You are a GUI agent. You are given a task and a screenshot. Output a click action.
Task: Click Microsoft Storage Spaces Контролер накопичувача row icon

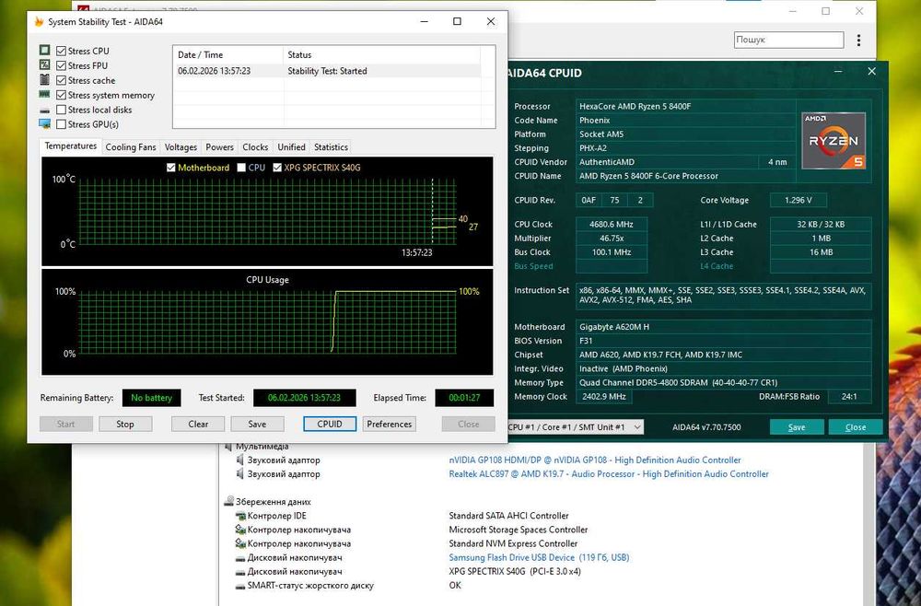coord(240,530)
